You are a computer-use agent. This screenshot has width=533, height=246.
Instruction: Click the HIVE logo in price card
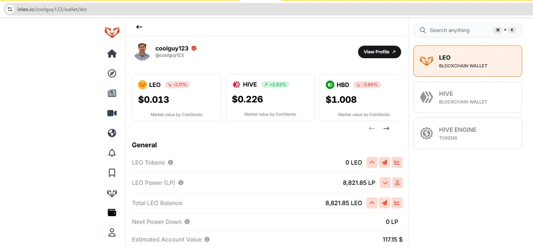point(236,84)
